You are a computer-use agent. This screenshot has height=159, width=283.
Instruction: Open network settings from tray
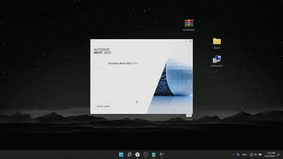(251, 155)
